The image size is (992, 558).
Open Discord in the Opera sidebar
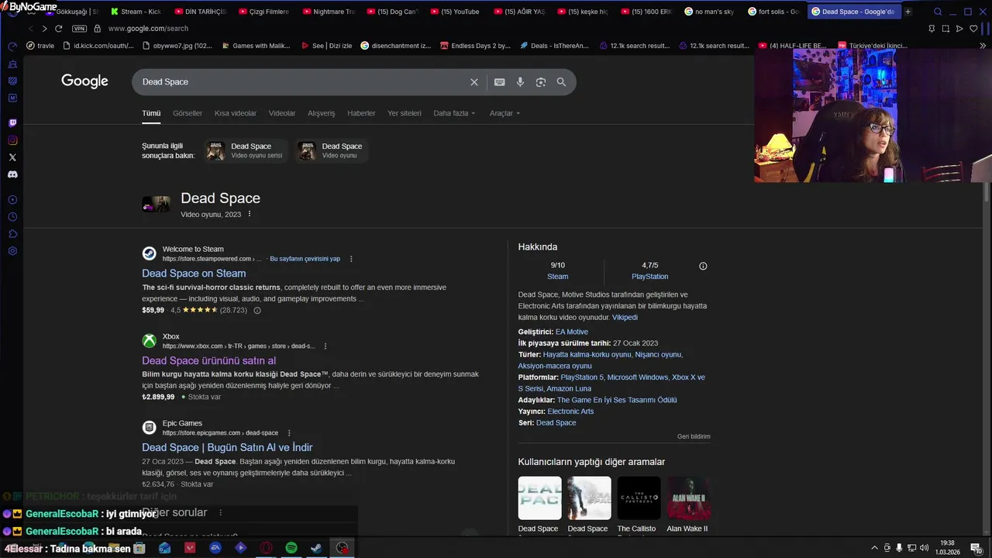coord(12,174)
